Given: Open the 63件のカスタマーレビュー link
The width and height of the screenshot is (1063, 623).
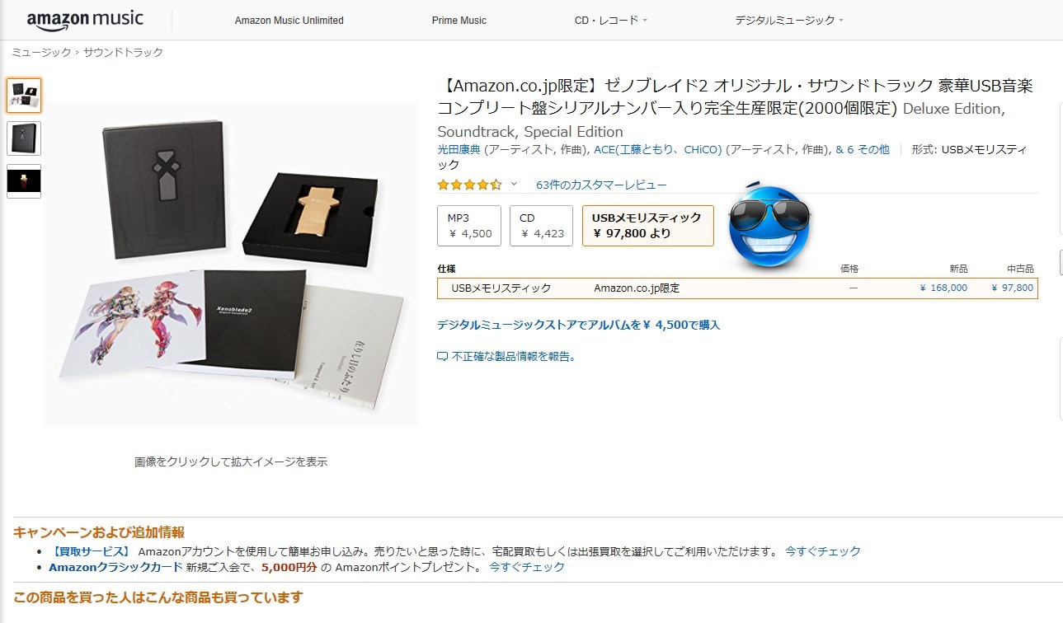Looking at the screenshot, I should click(601, 185).
